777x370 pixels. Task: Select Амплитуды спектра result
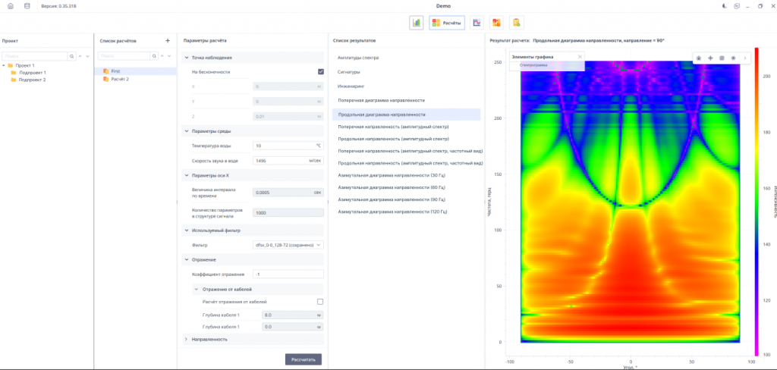358,58
